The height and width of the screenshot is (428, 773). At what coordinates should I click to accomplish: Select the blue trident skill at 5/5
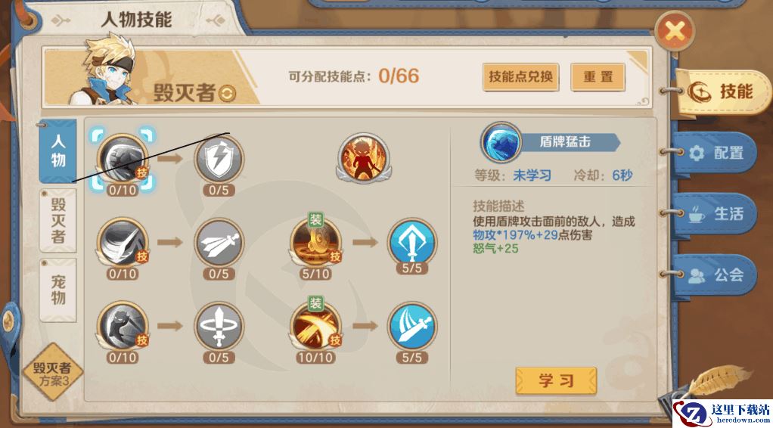pos(412,242)
